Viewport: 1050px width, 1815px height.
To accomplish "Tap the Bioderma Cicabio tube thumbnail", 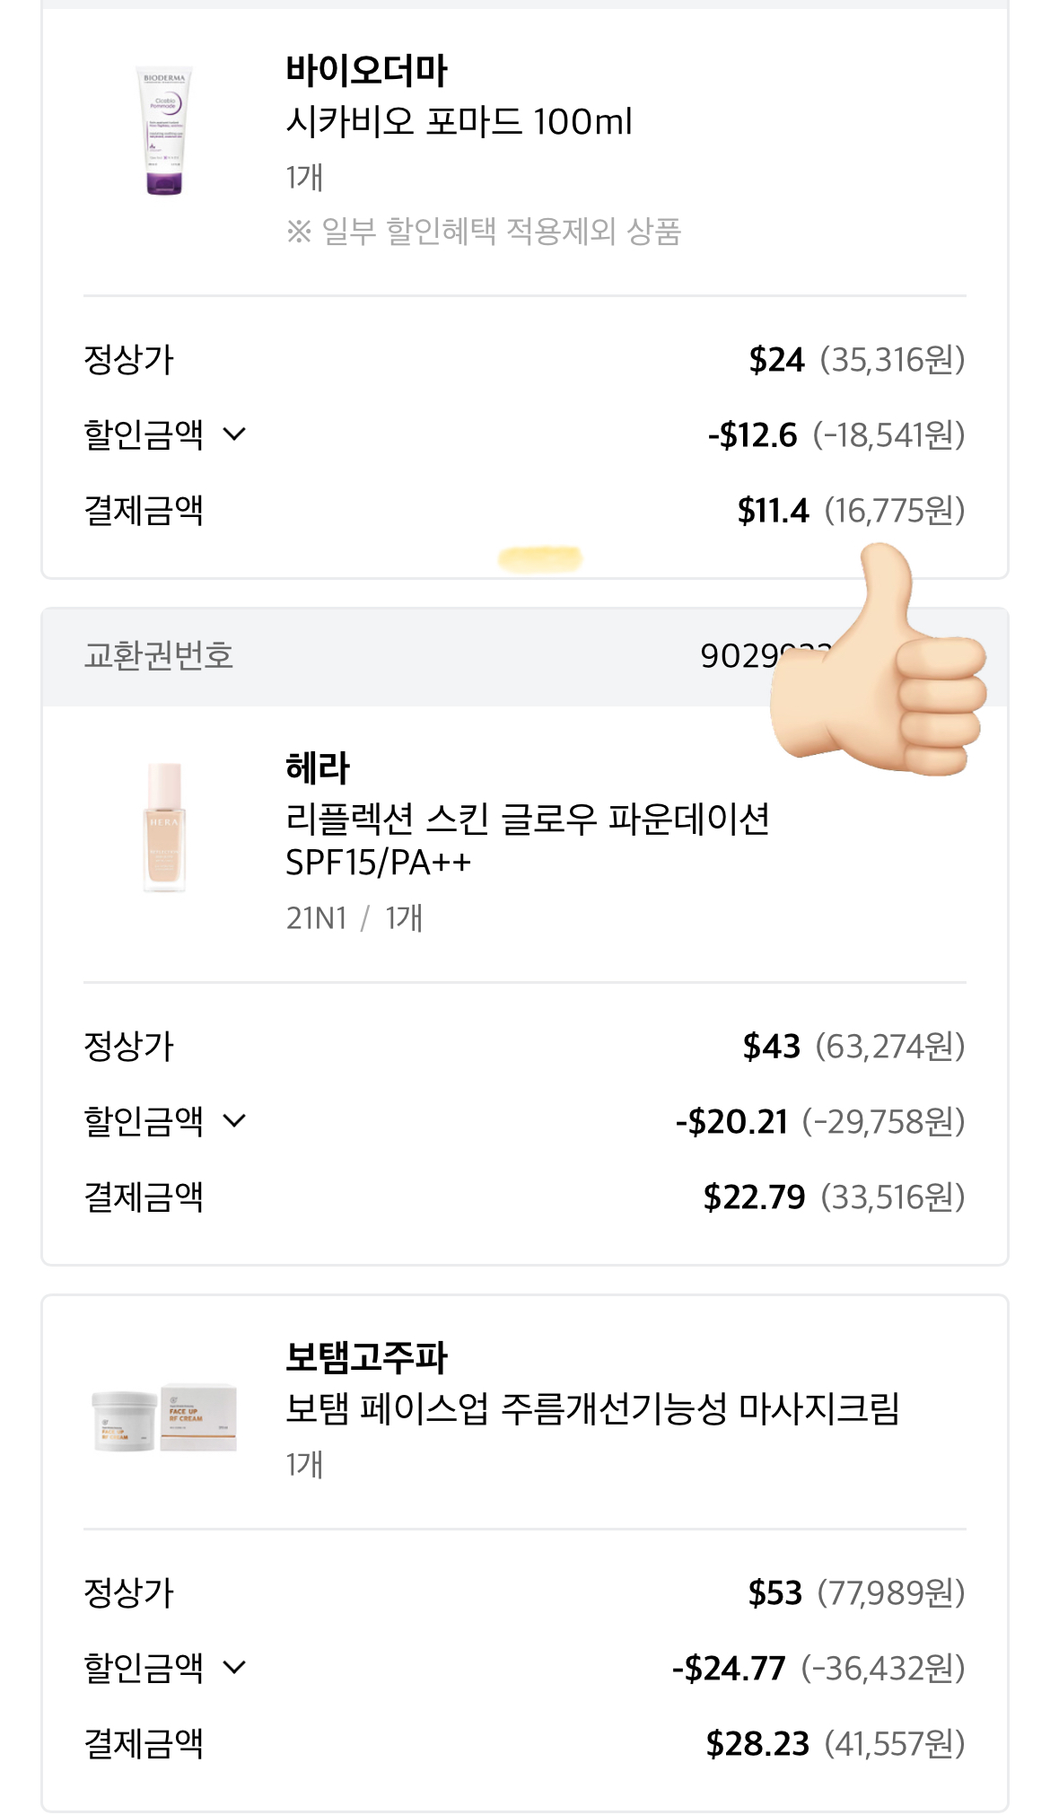I will pyautogui.click(x=164, y=130).
